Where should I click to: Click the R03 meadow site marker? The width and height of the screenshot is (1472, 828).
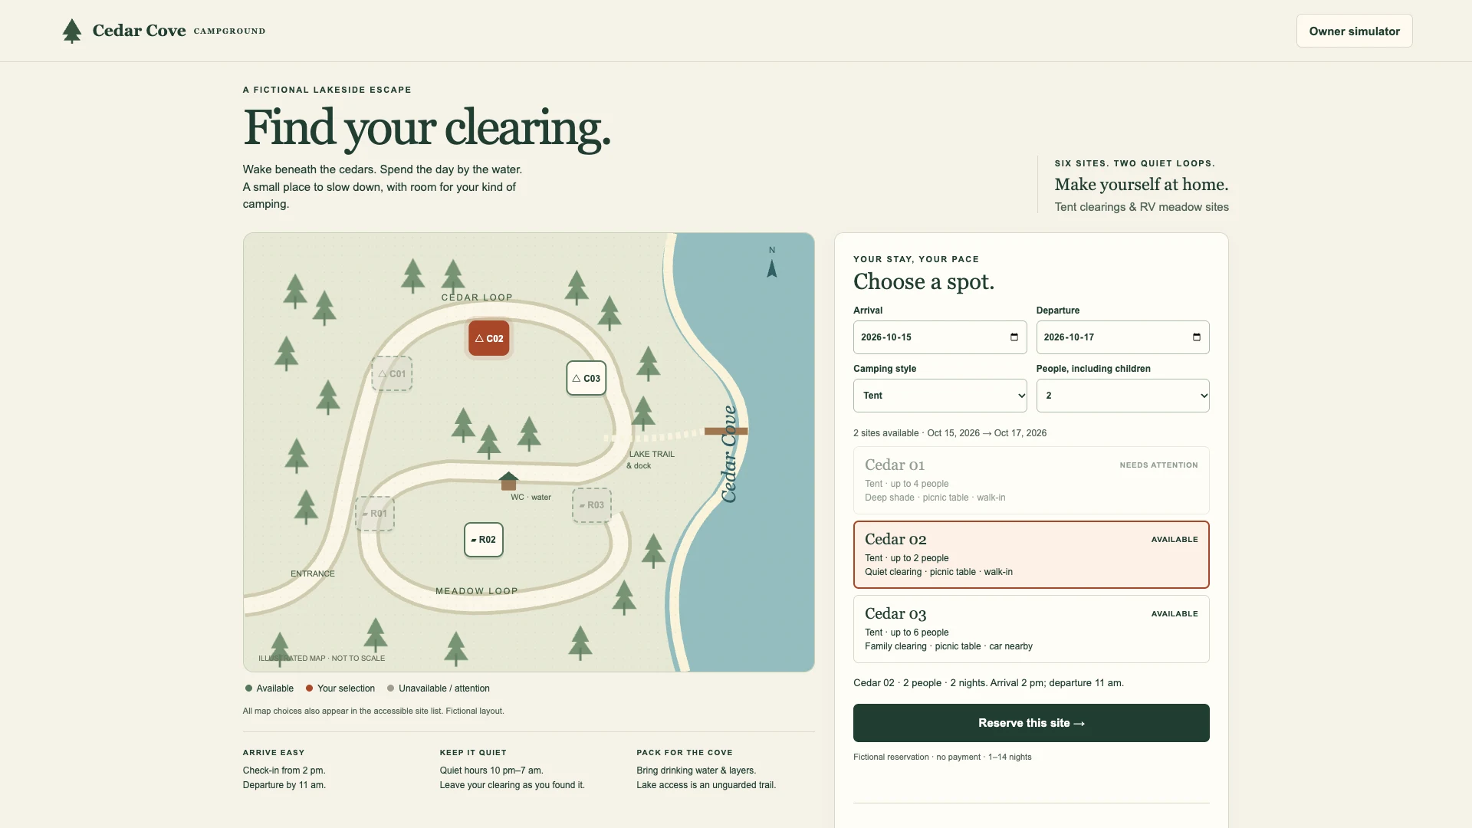[592, 505]
